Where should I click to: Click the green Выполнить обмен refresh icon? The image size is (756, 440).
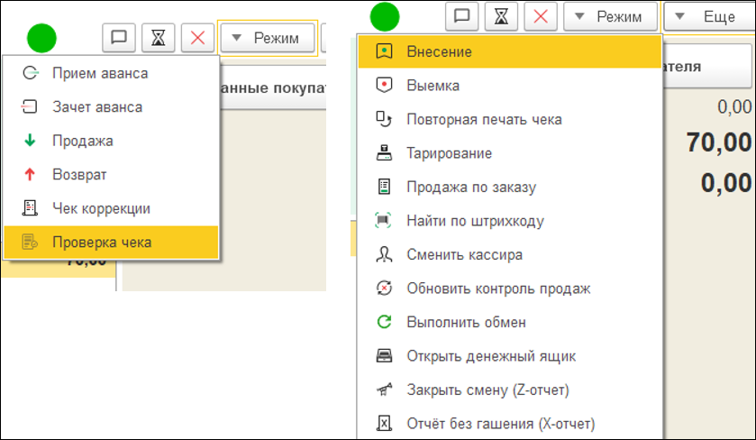pos(385,322)
